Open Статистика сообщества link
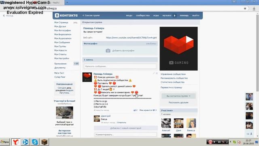The height and width of the screenshot is (146, 259). 172,82
